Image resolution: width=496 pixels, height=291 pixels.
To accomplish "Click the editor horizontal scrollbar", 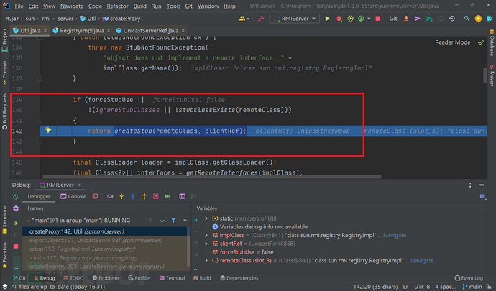I will pyautogui.click(x=212, y=177).
